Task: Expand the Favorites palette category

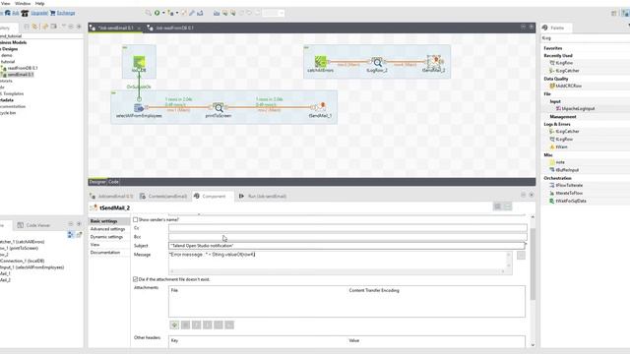Action: point(553,48)
